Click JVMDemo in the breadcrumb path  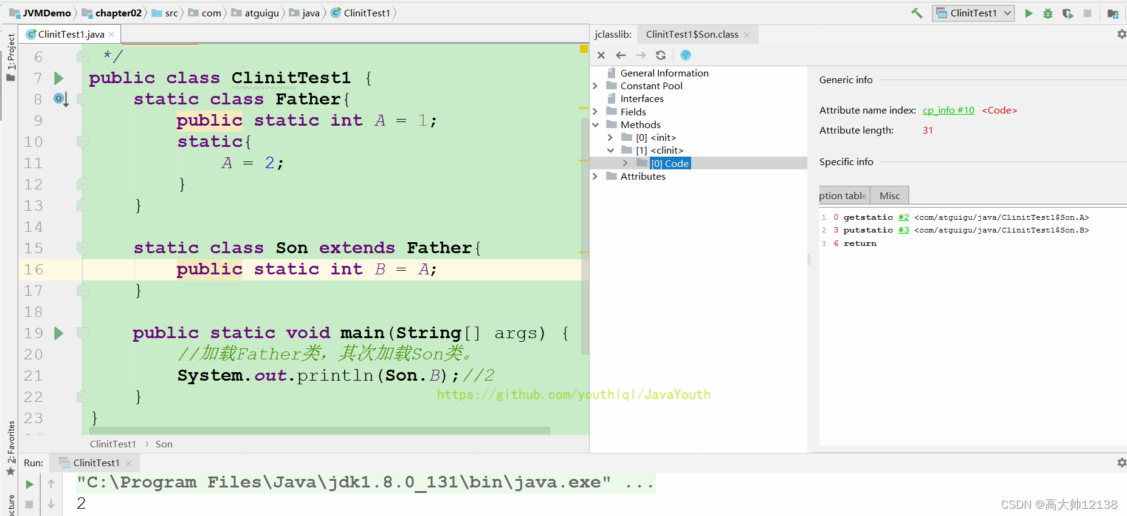click(x=41, y=13)
